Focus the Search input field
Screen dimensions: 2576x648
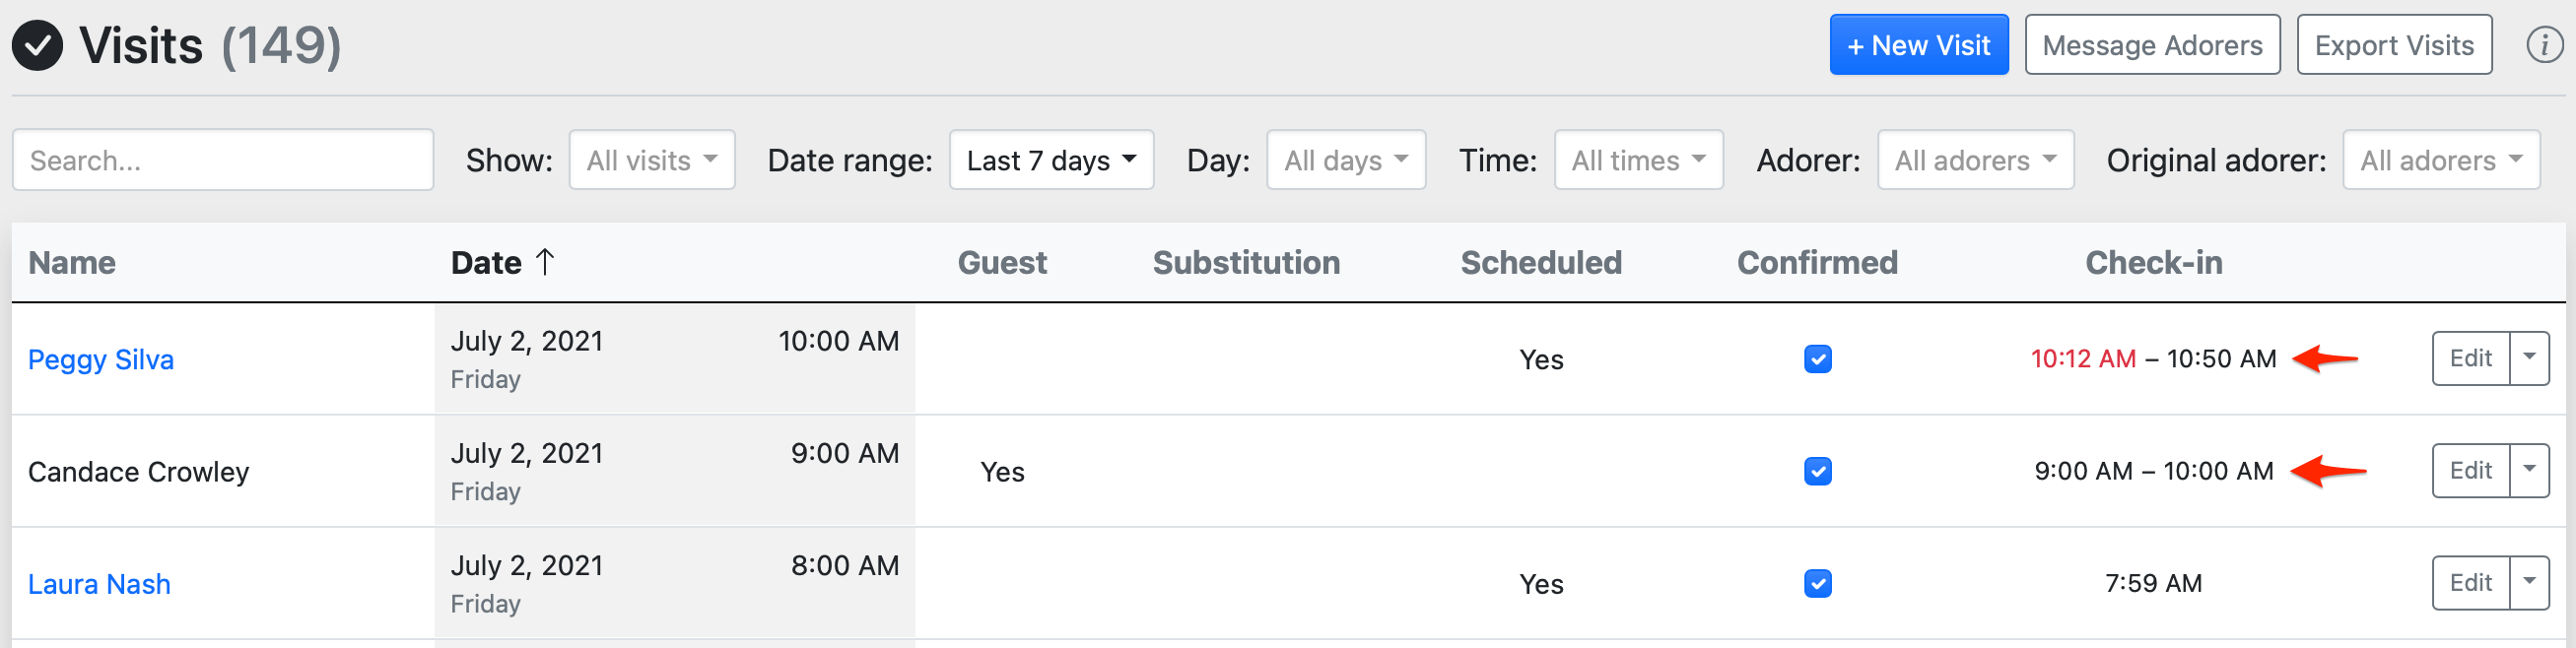[x=223, y=160]
